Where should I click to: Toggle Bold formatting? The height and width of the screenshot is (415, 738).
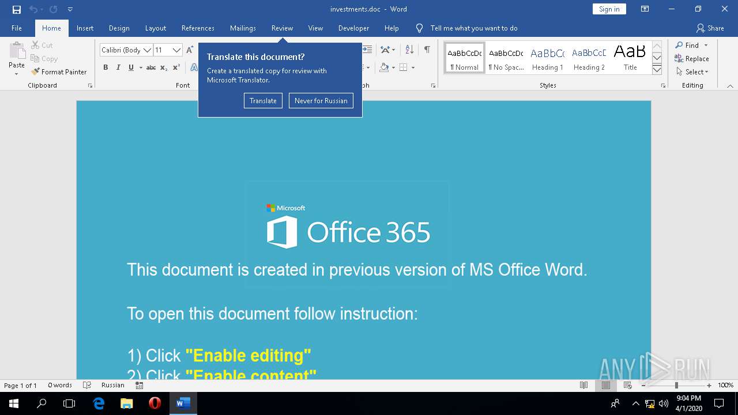pyautogui.click(x=106, y=67)
